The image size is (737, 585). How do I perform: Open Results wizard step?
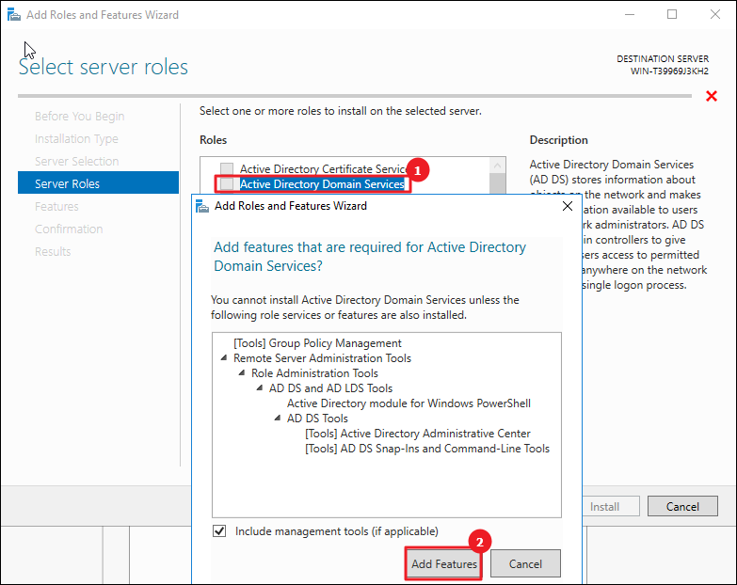[x=53, y=251]
